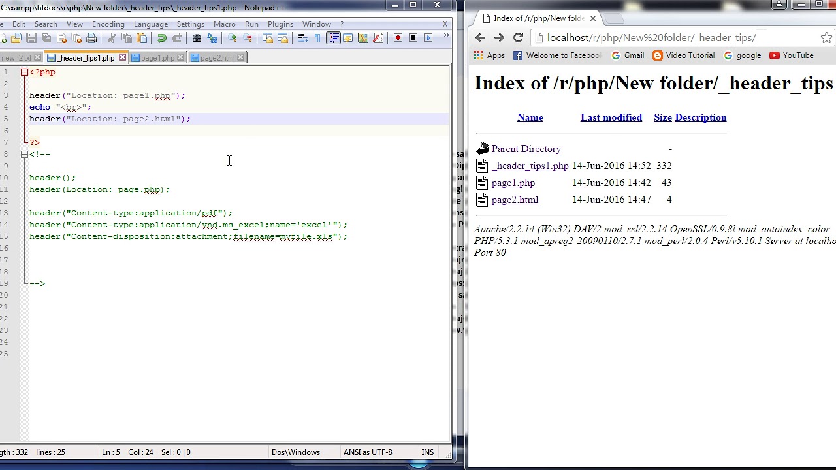Zoom in the editor text

[x=232, y=38]
